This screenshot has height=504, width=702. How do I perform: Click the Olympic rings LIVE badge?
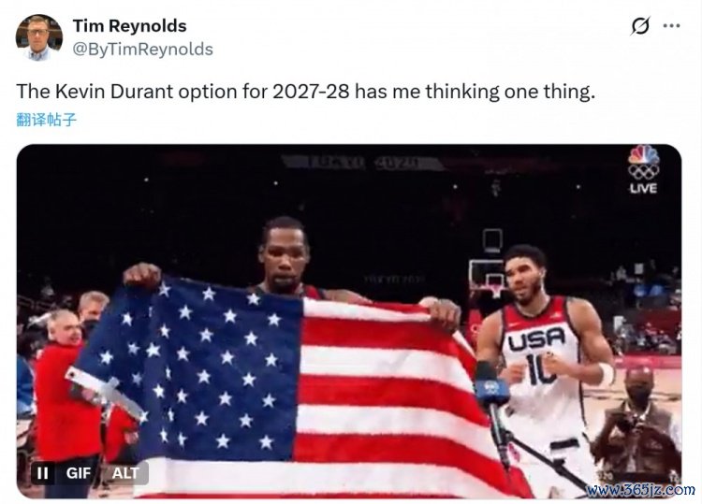point(643,180)
